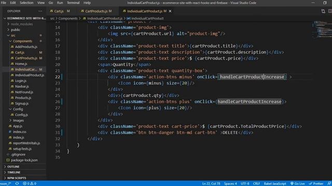
Task: Open Home.js file
Action: 21,64
